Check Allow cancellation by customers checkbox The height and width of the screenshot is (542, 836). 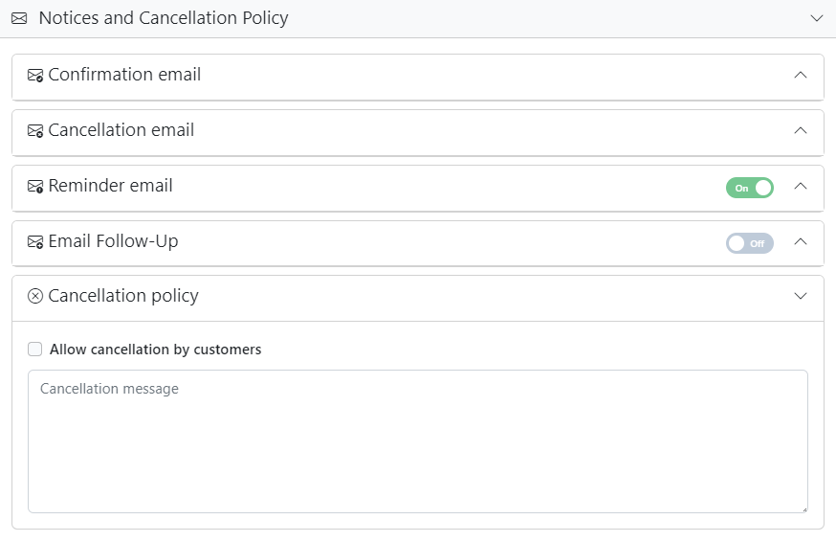[x=35, y=350]
